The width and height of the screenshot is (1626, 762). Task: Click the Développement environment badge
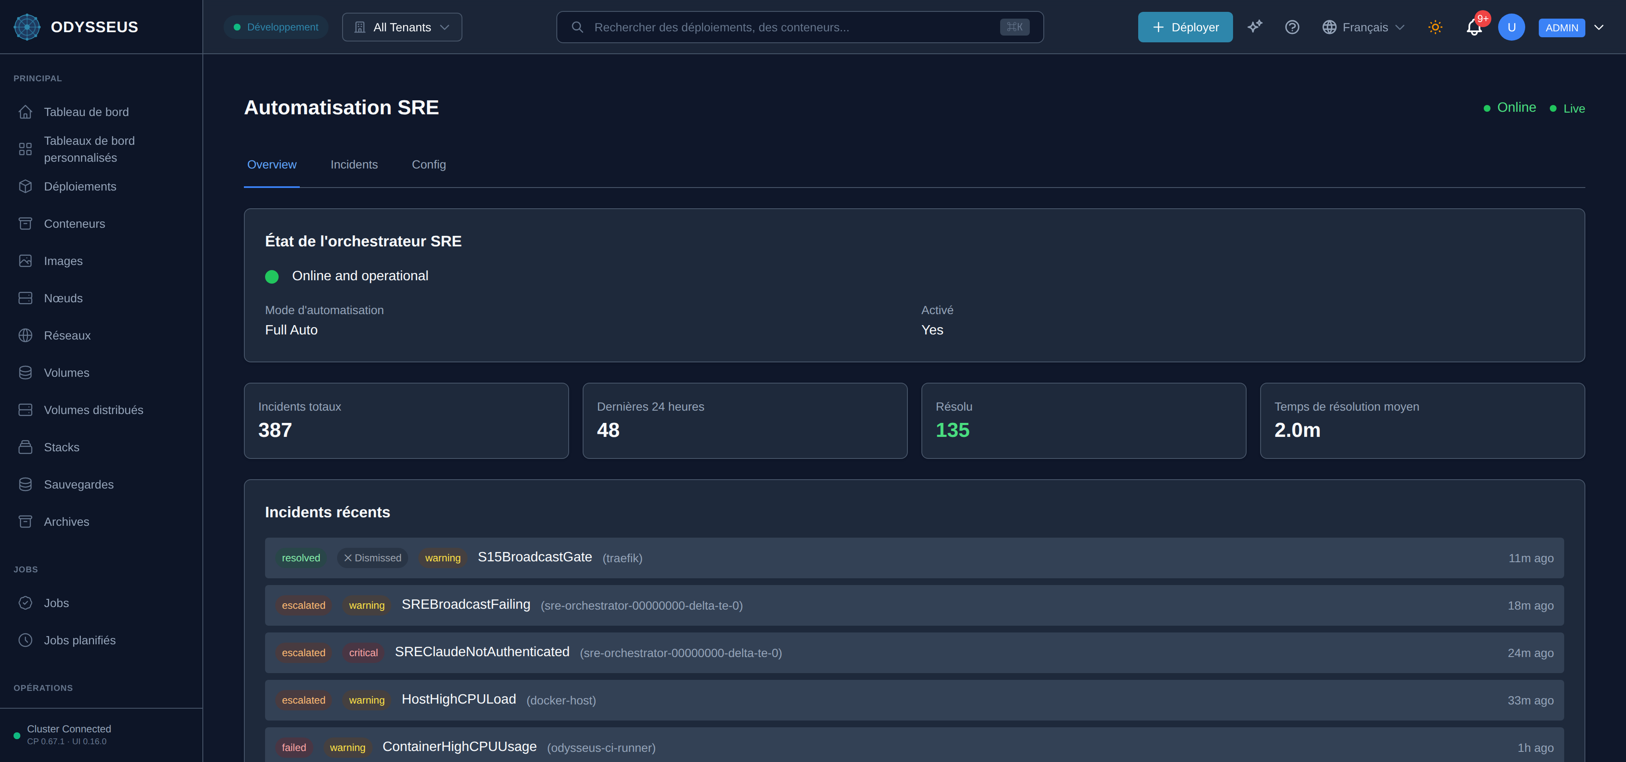coord(276,27)
